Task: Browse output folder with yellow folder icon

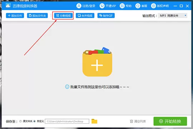Action: click(94, 121)
